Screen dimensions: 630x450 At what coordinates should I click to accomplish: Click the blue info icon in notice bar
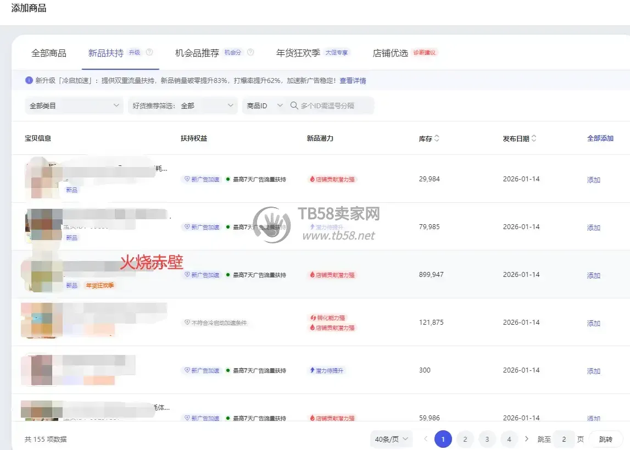point(29,80)
